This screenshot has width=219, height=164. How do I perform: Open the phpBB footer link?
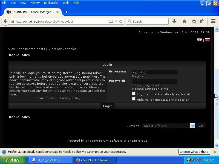pos(90,140)
